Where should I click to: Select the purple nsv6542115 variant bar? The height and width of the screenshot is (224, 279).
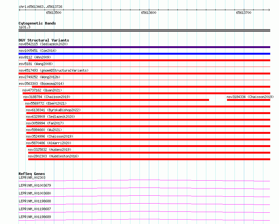point(144,47)
